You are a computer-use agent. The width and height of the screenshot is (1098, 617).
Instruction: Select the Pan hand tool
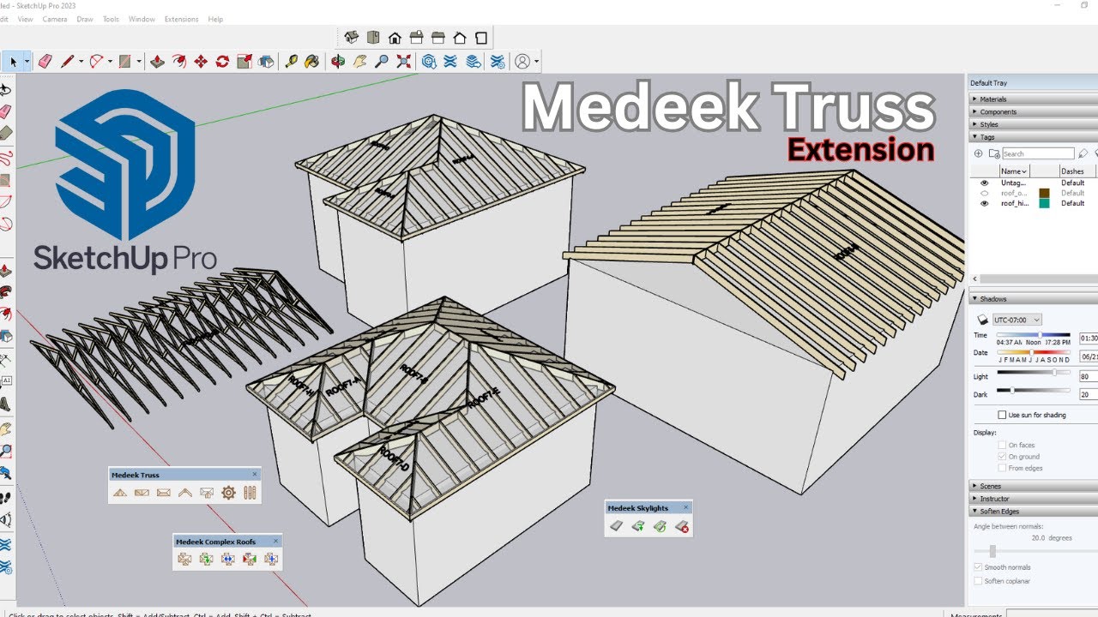pos(360,62)
